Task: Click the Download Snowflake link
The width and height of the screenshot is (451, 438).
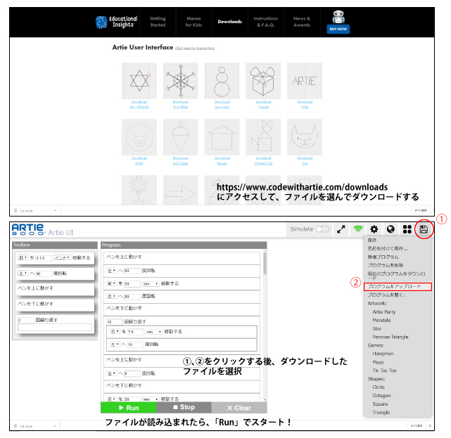Action: (x=180, y=104)
